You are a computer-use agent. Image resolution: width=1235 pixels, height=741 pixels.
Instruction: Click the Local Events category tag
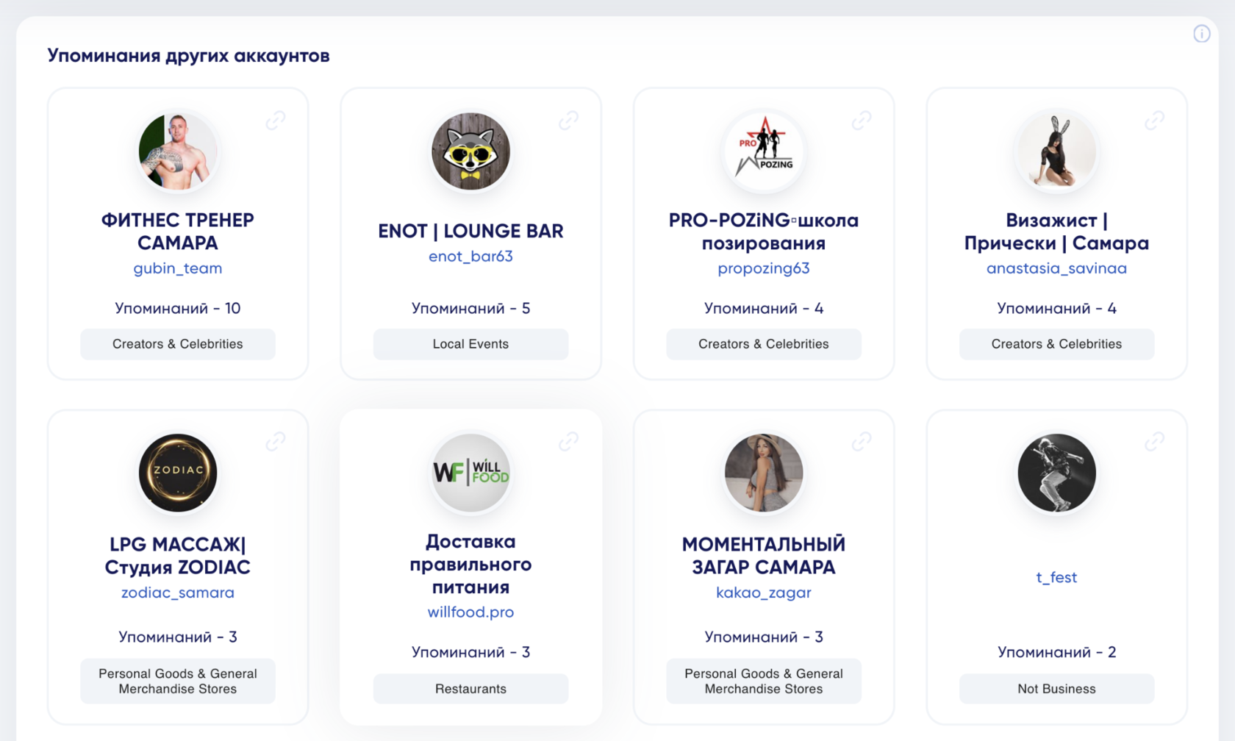pos(470,344)
